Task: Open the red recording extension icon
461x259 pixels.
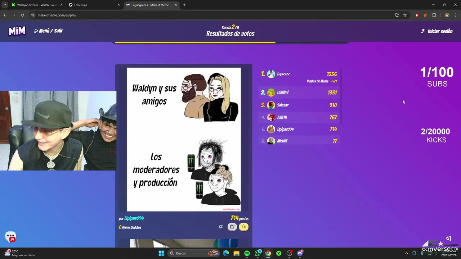Action: (x=417, y=15)
